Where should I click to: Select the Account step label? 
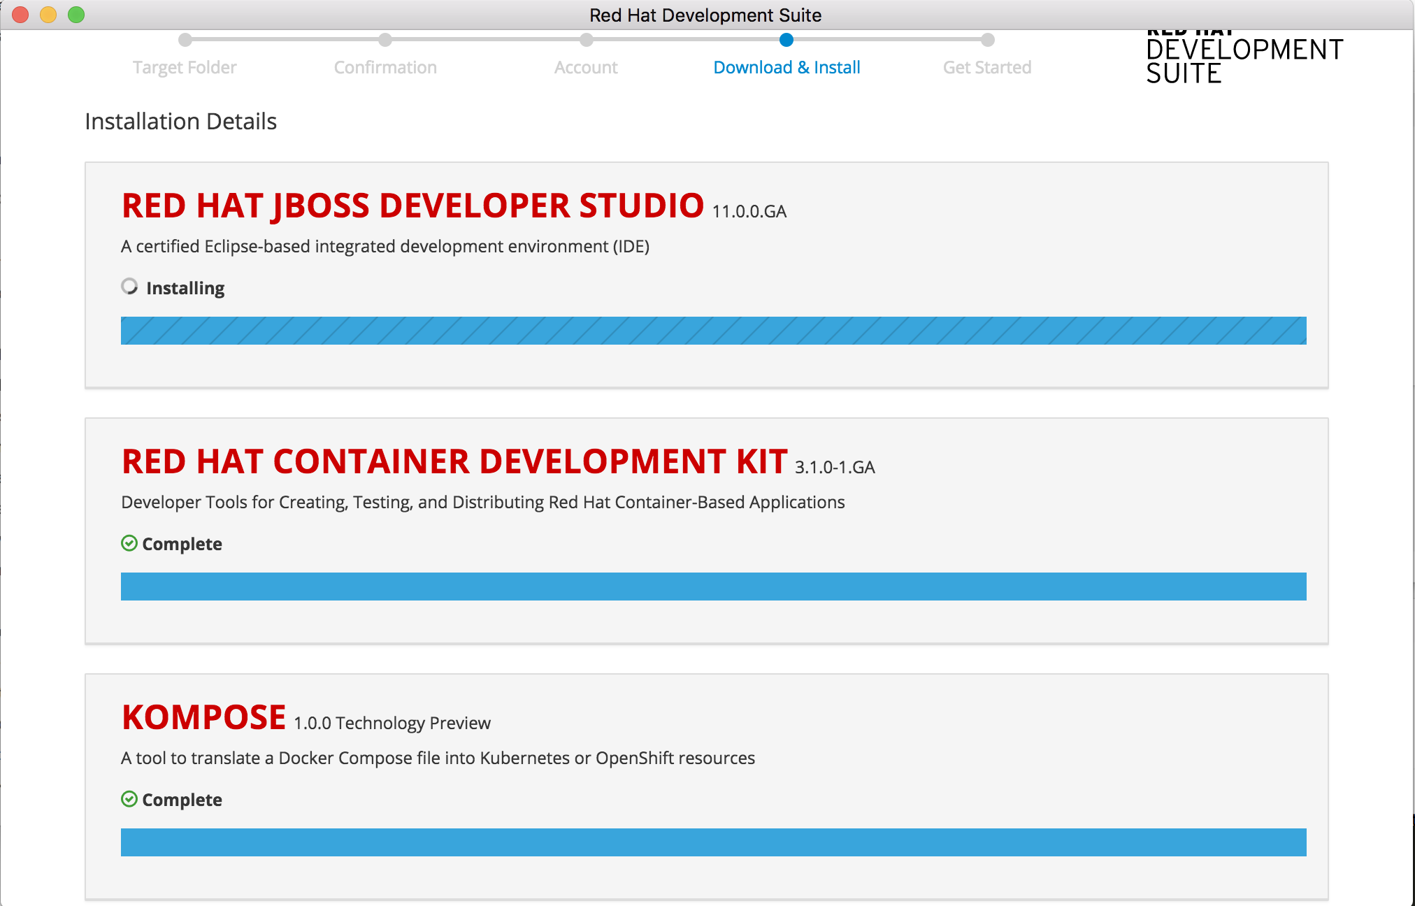click(x=586, y=68)
